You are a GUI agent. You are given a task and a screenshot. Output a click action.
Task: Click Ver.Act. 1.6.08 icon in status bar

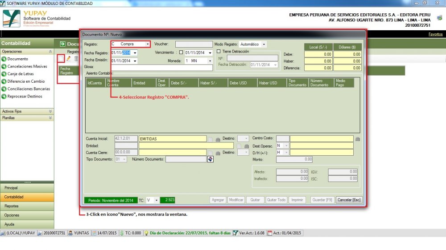point(235,233)
